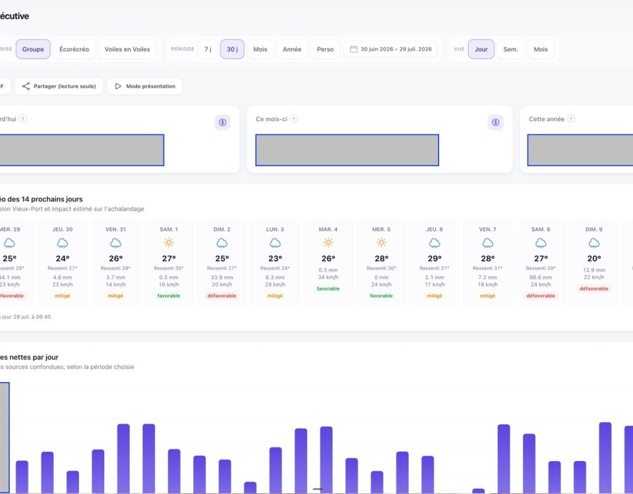Click Partager (lecture seule) button

pos(59,86)
